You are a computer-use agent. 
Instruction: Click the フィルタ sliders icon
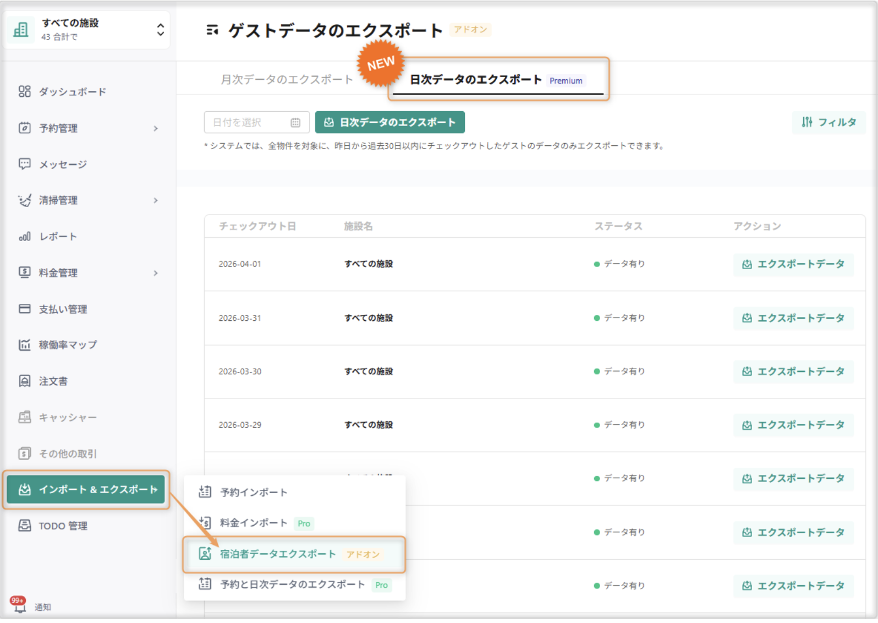(x=807, y=122)
